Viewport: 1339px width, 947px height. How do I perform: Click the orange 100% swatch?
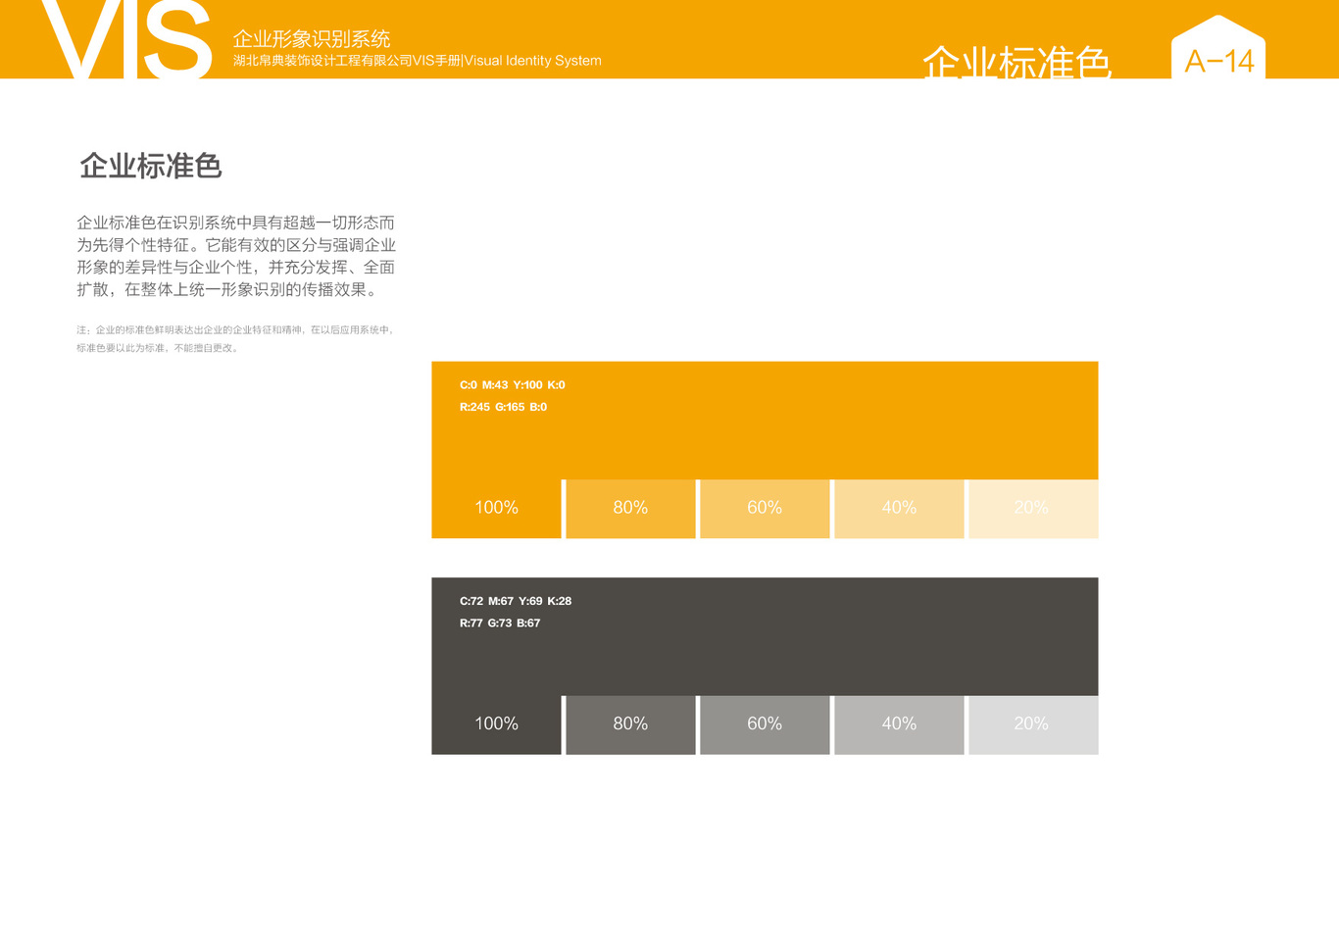pos(496,508)
